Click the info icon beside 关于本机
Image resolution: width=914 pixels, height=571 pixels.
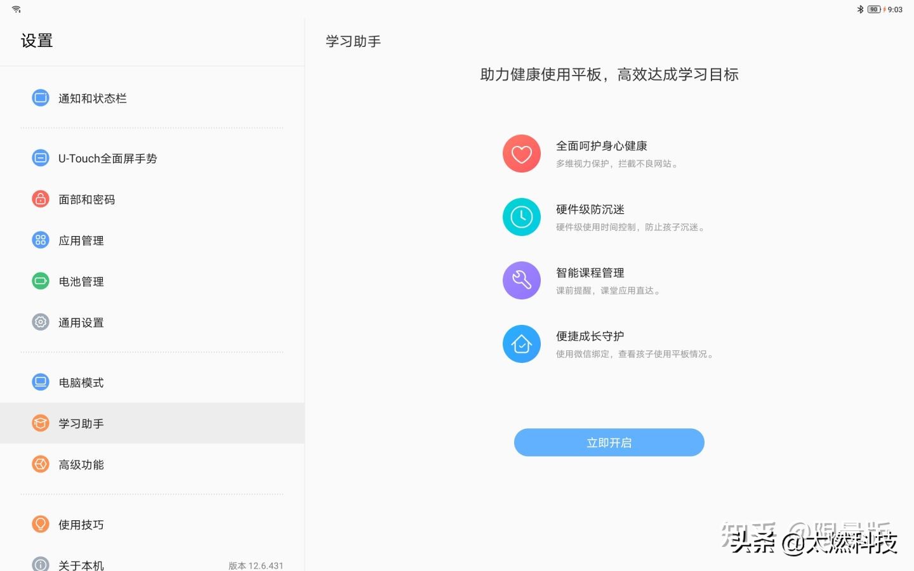pos(40,564)
